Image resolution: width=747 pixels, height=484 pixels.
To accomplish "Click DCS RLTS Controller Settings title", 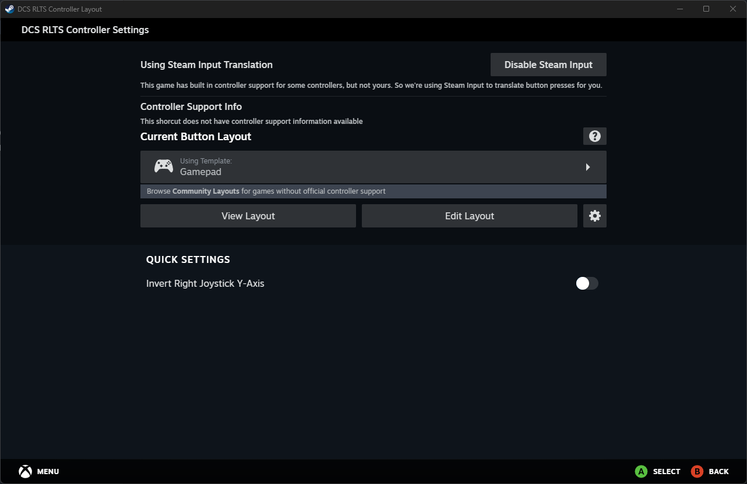I will coord(85,30).
